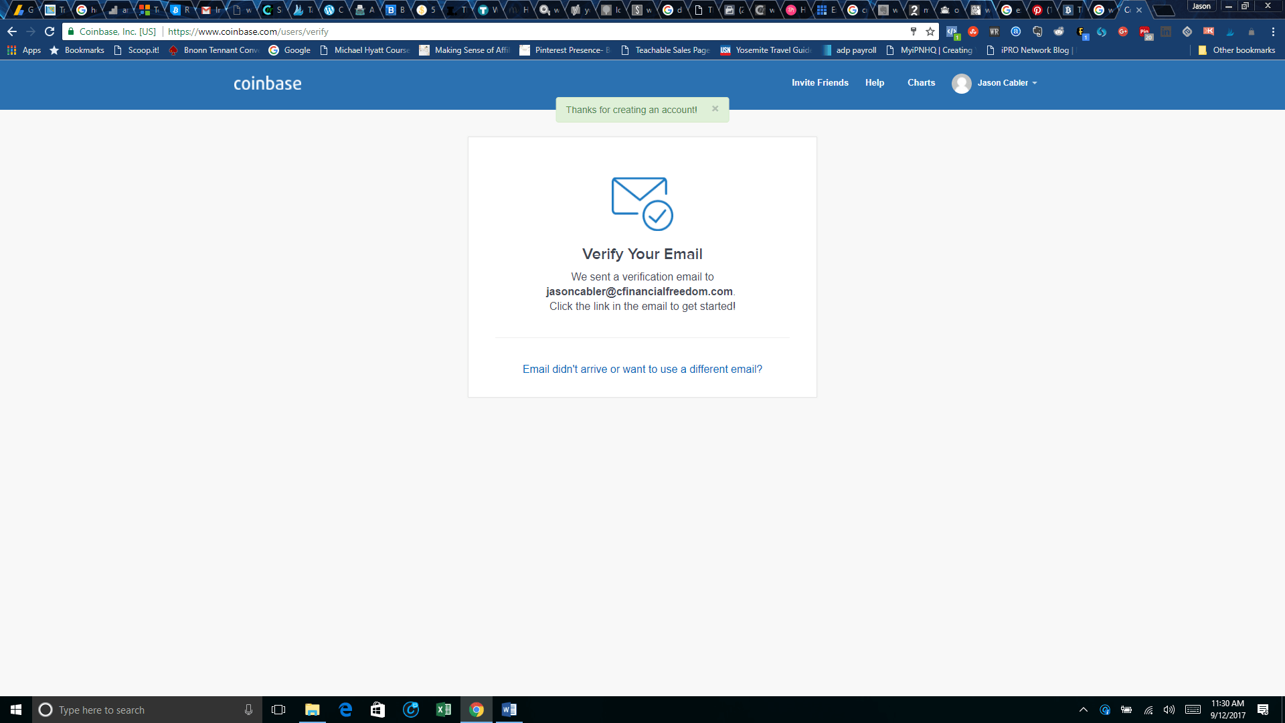Open MyiPNHQ bookmark

click(x=929, y=50)
